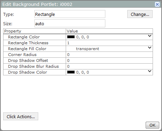
Task: Select the Drop Shadow Blur Radius label
Action: coord(33,66)
